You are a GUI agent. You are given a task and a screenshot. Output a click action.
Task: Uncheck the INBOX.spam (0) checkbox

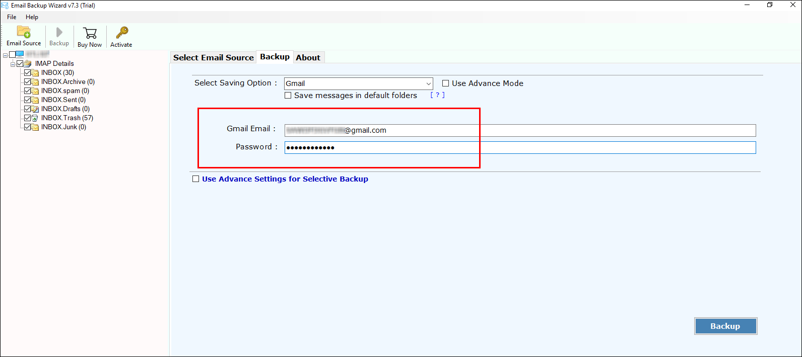tap(28, 91)
